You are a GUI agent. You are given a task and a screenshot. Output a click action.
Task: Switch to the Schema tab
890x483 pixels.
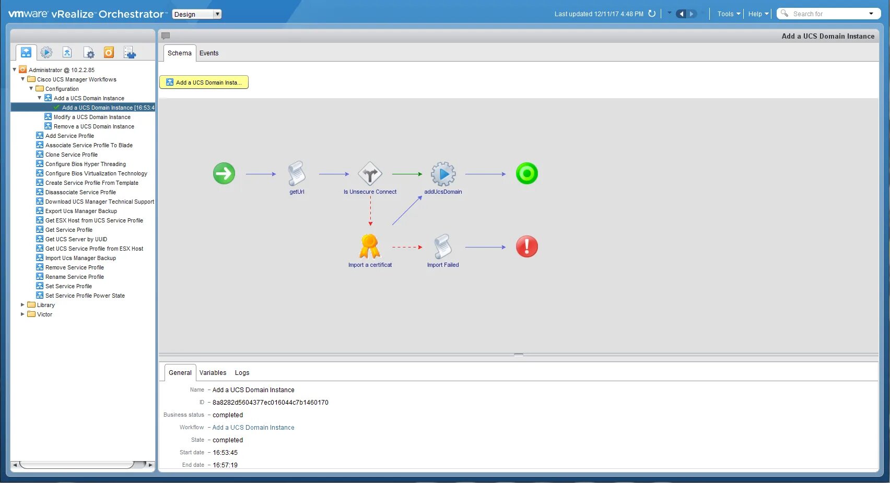tap(180, 53)
